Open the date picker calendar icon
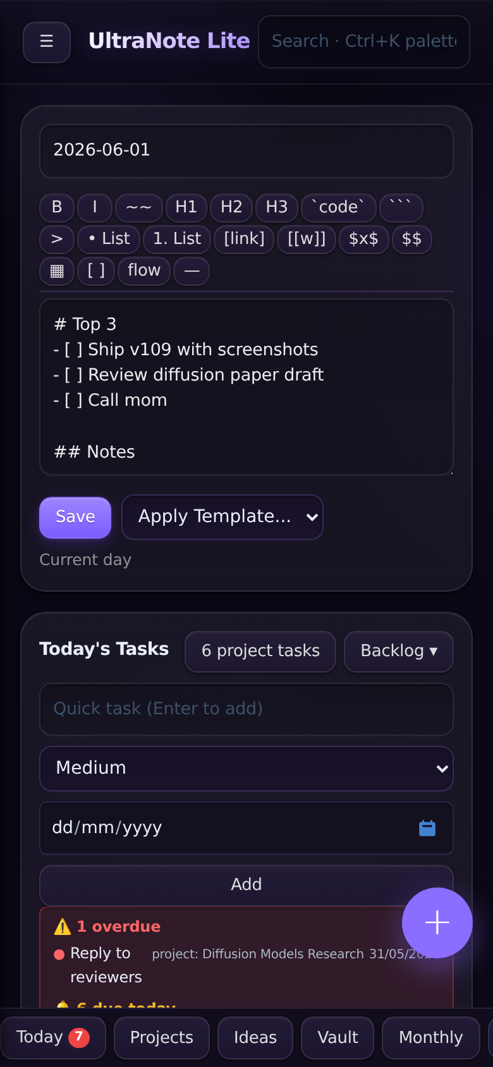 [x=427, y=828]
